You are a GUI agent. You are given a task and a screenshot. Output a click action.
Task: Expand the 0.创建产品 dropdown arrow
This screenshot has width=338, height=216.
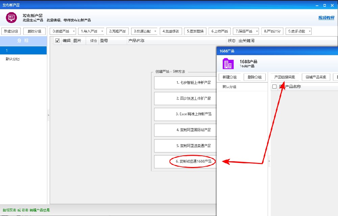pos(74,31)
